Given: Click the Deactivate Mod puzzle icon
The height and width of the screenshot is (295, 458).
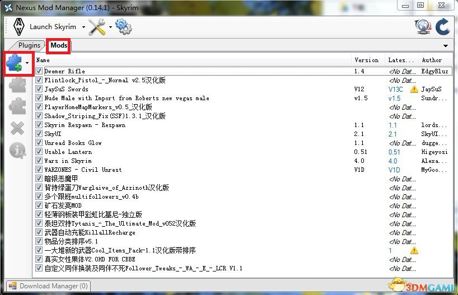Looking at the screenshot, I should pyautogui.click(x=17, y=106).
